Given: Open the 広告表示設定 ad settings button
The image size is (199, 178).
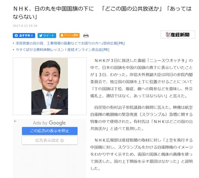Looking at the screenshot, I should pyautogui.click(x=50, y=141).
